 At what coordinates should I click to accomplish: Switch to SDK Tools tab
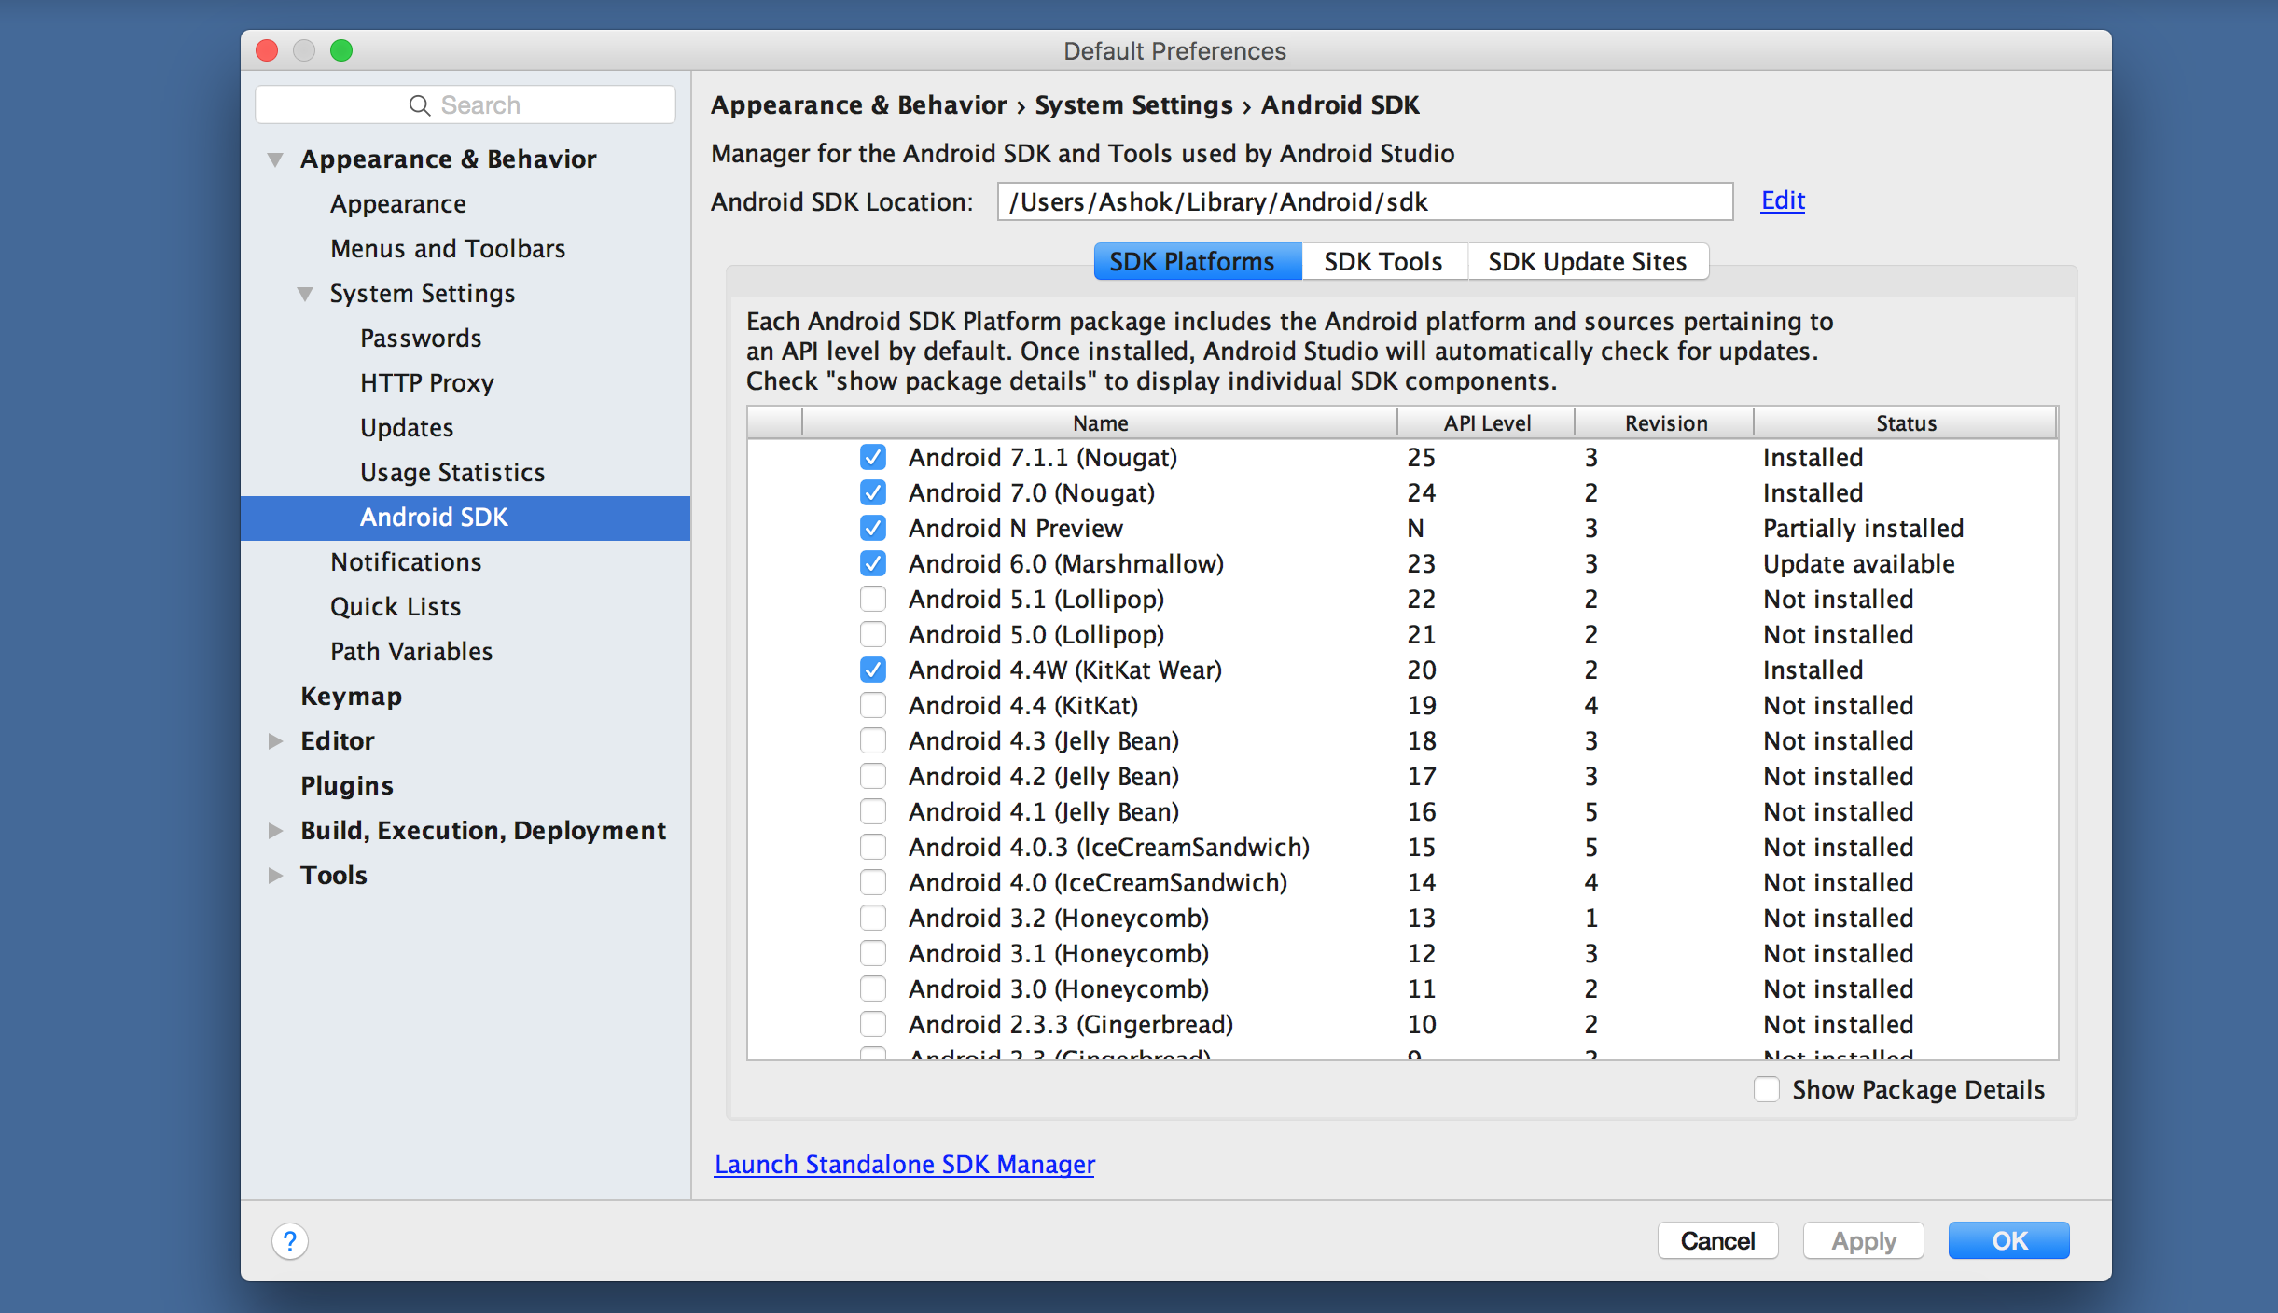[1383, 261]
